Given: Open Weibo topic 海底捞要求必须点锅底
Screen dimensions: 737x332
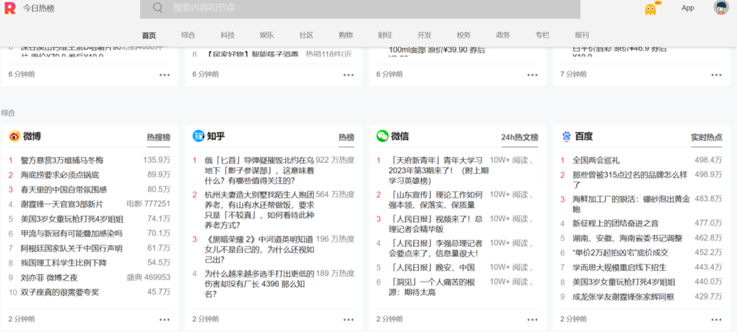Looking at the screenshot, I should coord(60,175).
